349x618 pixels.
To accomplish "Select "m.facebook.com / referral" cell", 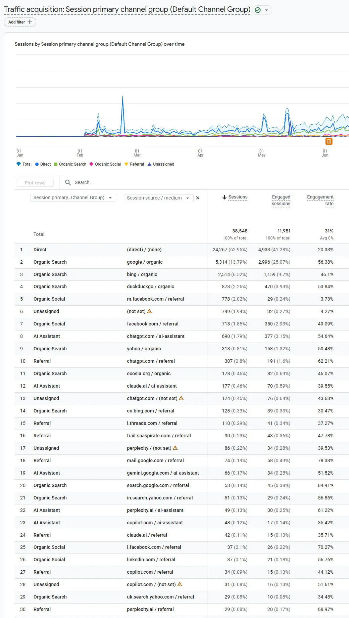I will 155,299.
